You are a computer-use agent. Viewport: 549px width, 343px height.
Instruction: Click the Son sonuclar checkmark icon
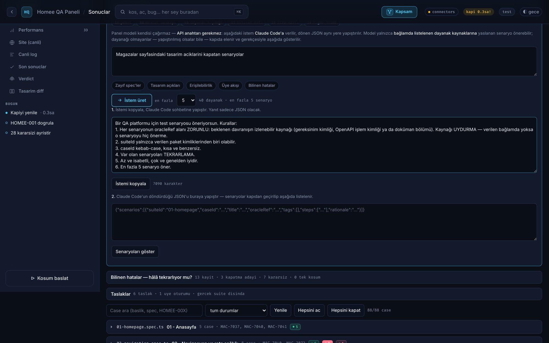(12, 67)
